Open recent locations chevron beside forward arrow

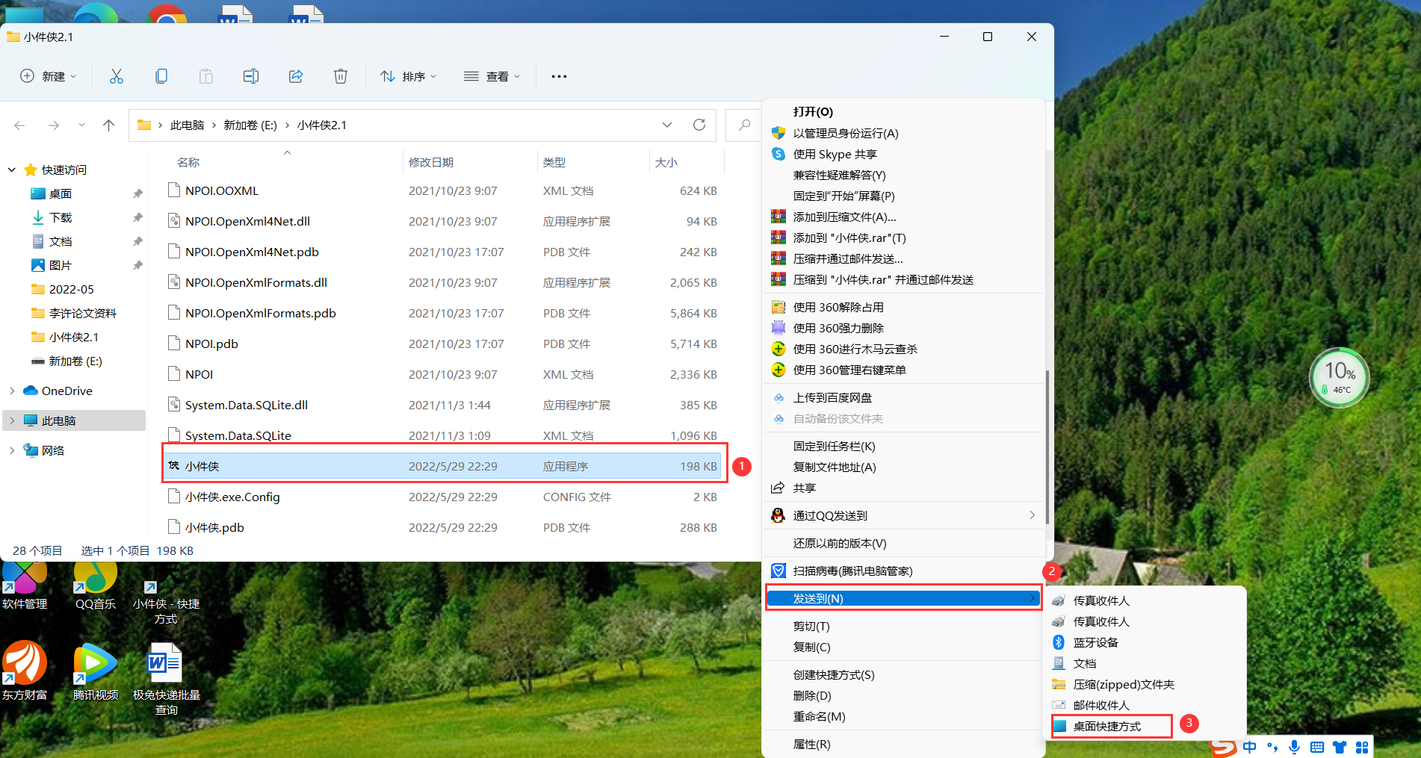81,125
